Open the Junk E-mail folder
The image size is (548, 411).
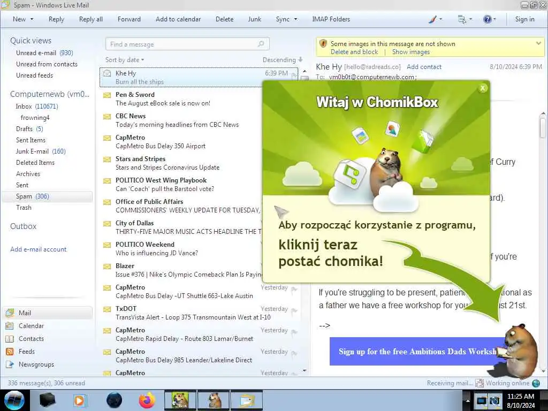tap(41, 151)
